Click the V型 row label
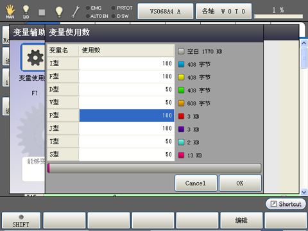Viewport: 308px width, 231px height. click(x=63, y=103)
